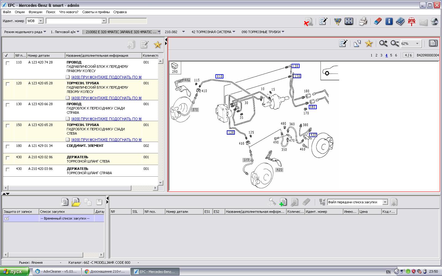Image resolution: width=442 pixels, height=276 pixels.
Task: Check the box for part 130
Action: (8, 105)
